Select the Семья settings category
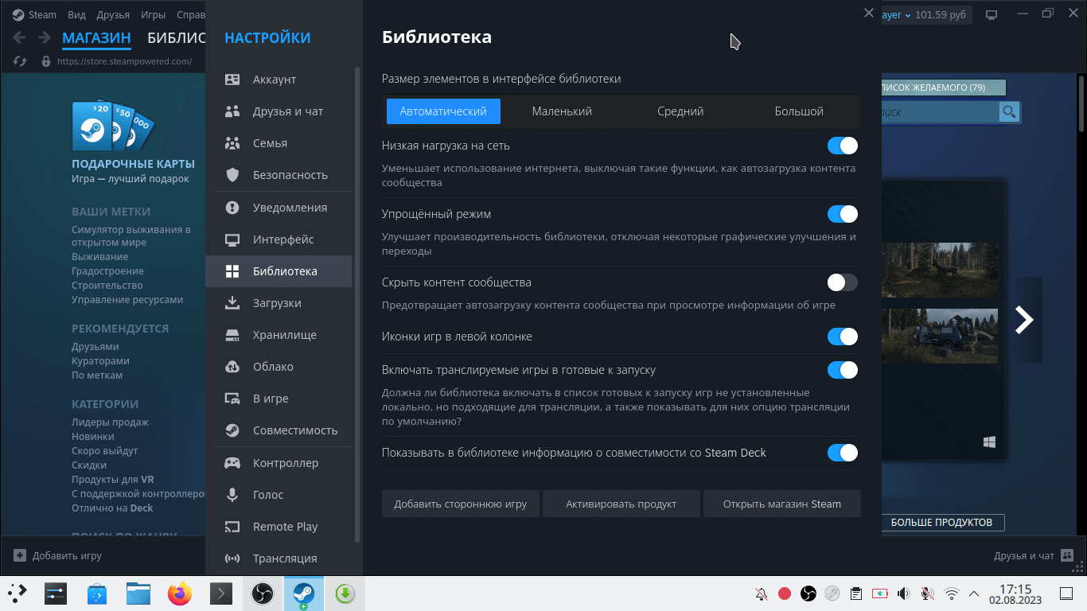Image resolution: width=1087 pixels, height=611 pixels. pyautogui.click(x=279, y=143)
